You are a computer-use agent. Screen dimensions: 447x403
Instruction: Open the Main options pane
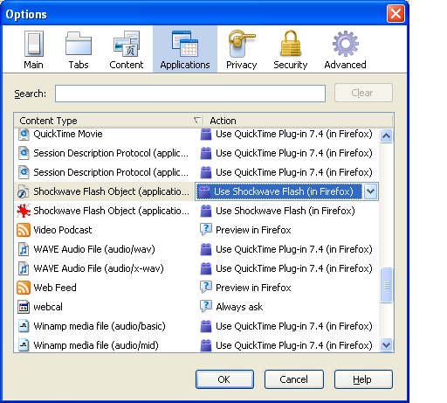click(x=33, y=50)
